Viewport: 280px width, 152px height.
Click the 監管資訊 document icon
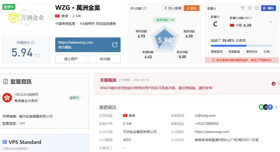pyautogui.click(x=6, y=82)
